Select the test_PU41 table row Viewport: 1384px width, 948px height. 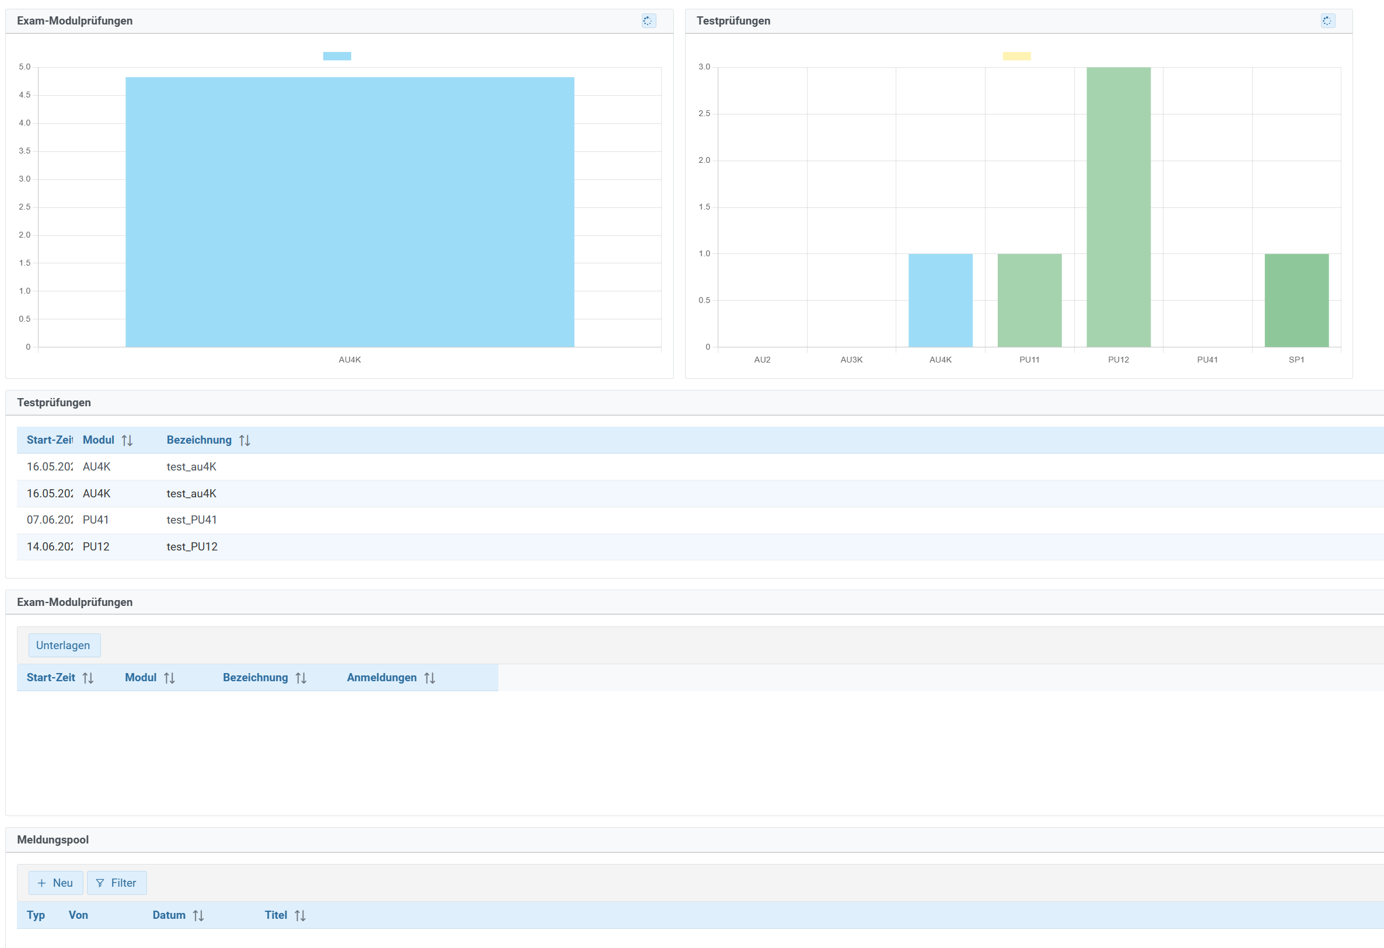click(700, 520)
